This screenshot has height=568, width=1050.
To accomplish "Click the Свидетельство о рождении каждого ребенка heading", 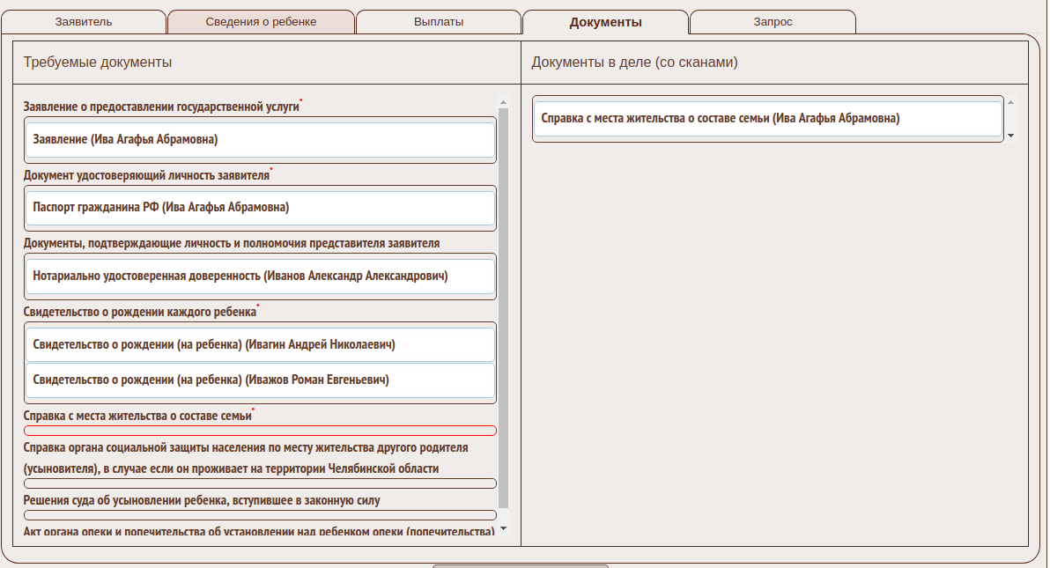I will pos(140,312).
